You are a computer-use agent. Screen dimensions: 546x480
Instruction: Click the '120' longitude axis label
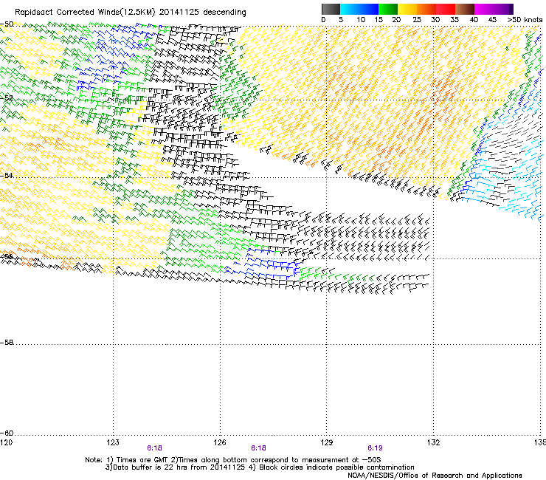click(x=6, y=442)
